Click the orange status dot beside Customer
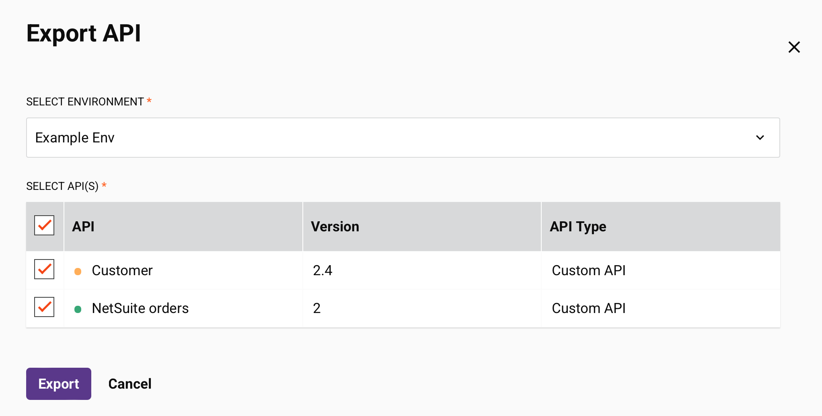Screen dimensions: 822x416 pyautogui.click(x=78, y=271)
